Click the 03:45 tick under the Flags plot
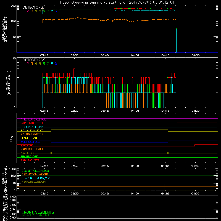 [105, 166]
